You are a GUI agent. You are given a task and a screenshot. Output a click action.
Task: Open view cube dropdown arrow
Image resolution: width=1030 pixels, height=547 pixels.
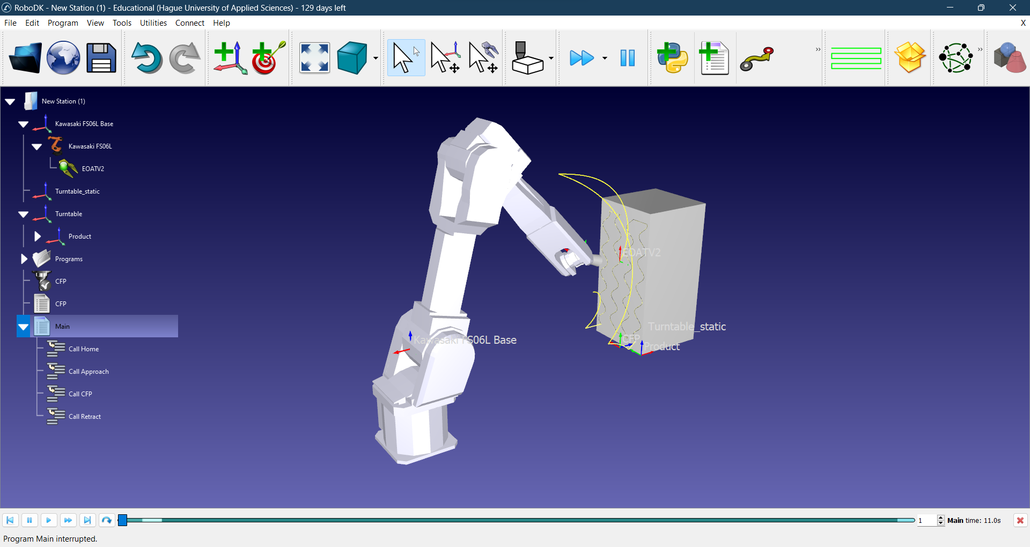(x=376, y=58)
